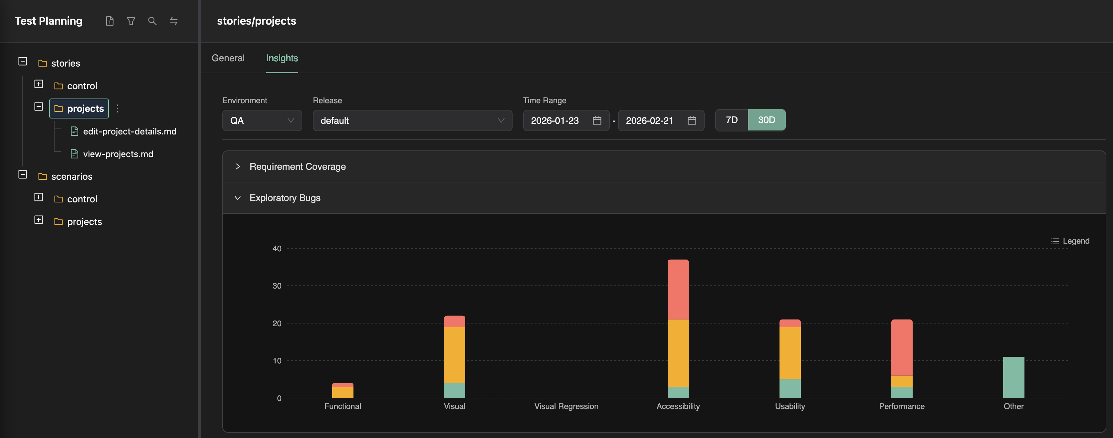Switch to the General tab
Viewport: 1113px width, 438px height.
pyautogui.click(x=228, y=58)
